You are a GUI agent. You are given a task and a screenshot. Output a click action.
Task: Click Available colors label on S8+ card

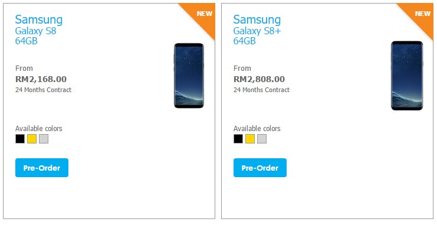coord(257,129)
